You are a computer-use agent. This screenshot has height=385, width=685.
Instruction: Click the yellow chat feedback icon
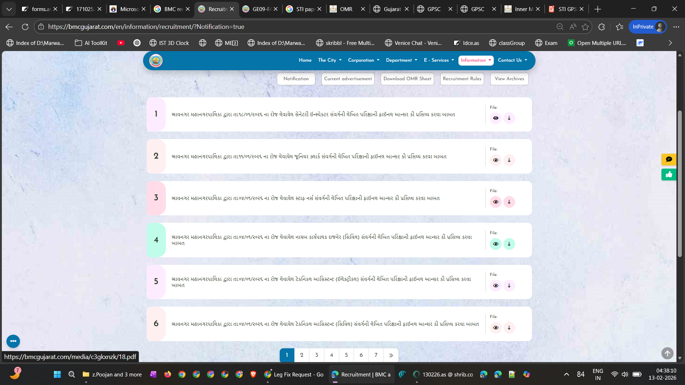[x=669, y=159]
